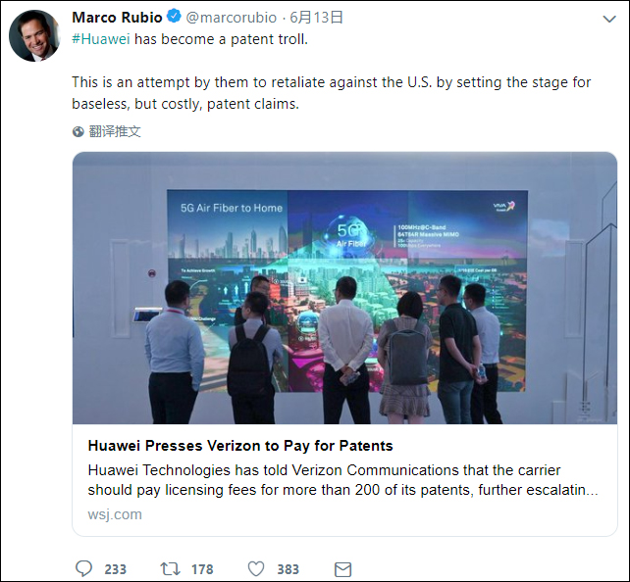Image resolution: width=630 pixels, height=582 pixels.
Task: Open Marco Rubio's profile avatar
Action: (34, 36)
